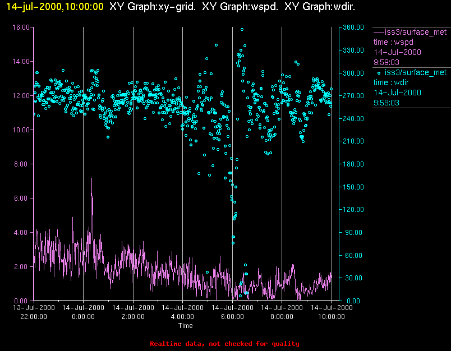Click the 'Time' x-axis title

point(186,326)
